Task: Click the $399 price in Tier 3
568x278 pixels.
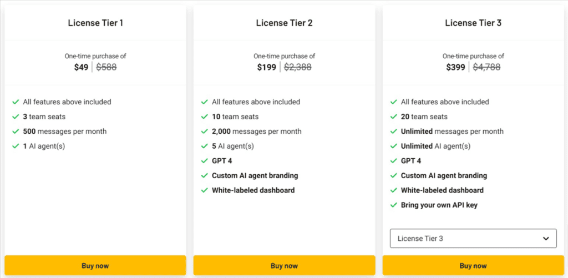Action: pos(455,67)
